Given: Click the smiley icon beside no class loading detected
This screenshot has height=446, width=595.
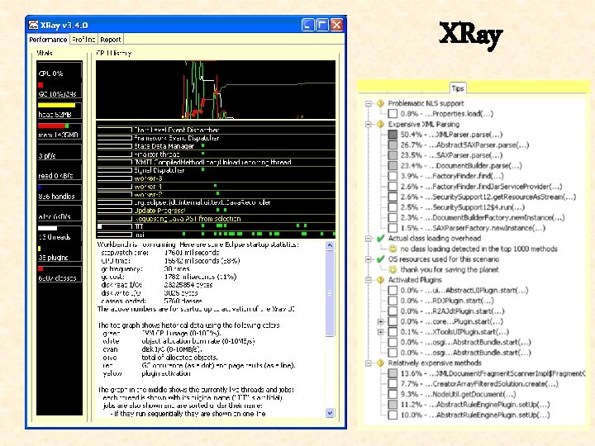Looking at the screenshot, I should pos(393,249).
